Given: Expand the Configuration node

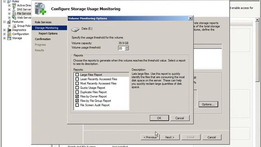Looking at the screenshot, I should [x=4, y=34].
